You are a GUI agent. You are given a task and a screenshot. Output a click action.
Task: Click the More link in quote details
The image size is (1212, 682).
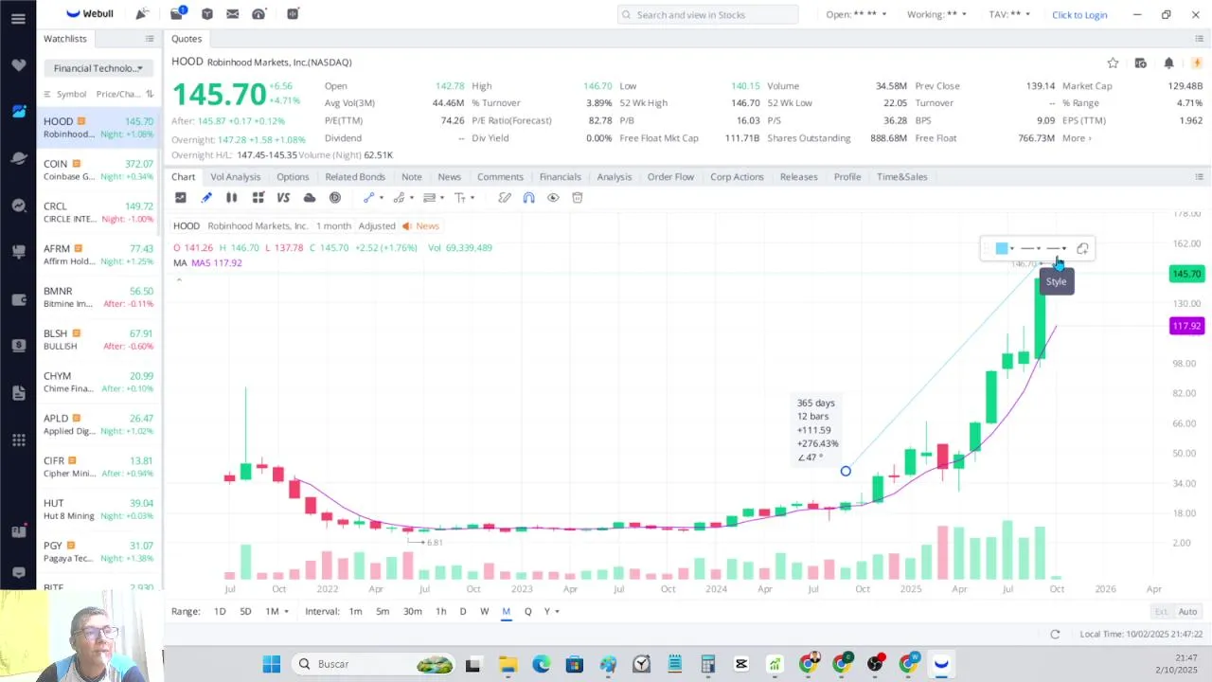coord(1077,138)
